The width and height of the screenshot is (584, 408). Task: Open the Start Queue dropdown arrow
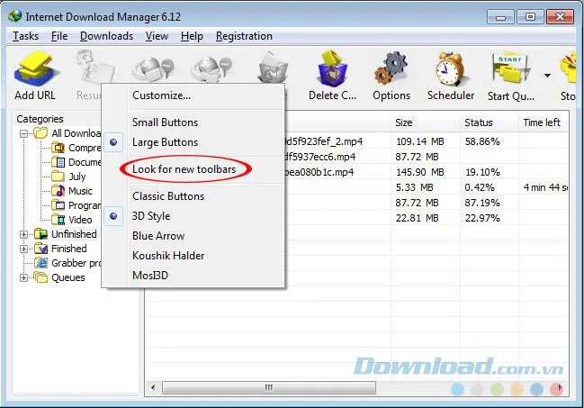[x=547, y=76]
